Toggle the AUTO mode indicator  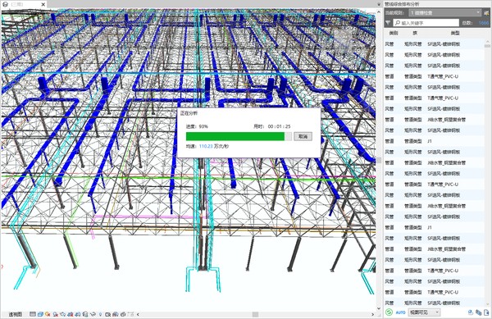pos(400,312)
